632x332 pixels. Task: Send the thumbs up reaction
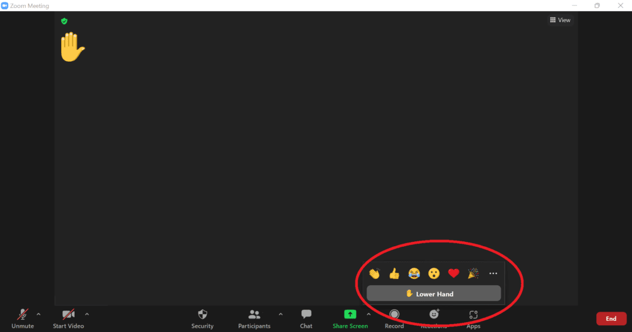pyautogui.click(x=394, y=273)
